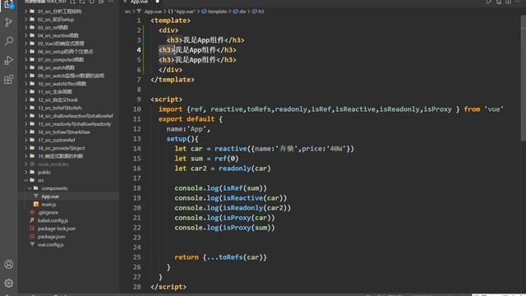Click the .gitignore file icon
This screenshot has height=296, width=526.
pos(32,212)
